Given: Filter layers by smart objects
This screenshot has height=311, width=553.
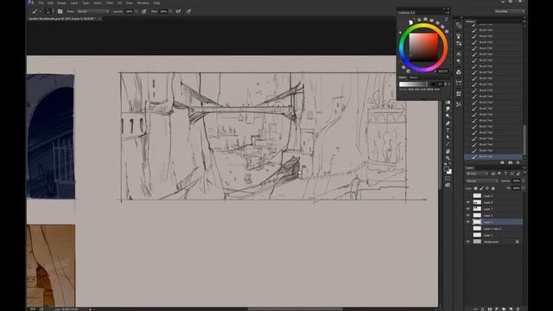Looking at the screenshot, I should tap(518, 174).
